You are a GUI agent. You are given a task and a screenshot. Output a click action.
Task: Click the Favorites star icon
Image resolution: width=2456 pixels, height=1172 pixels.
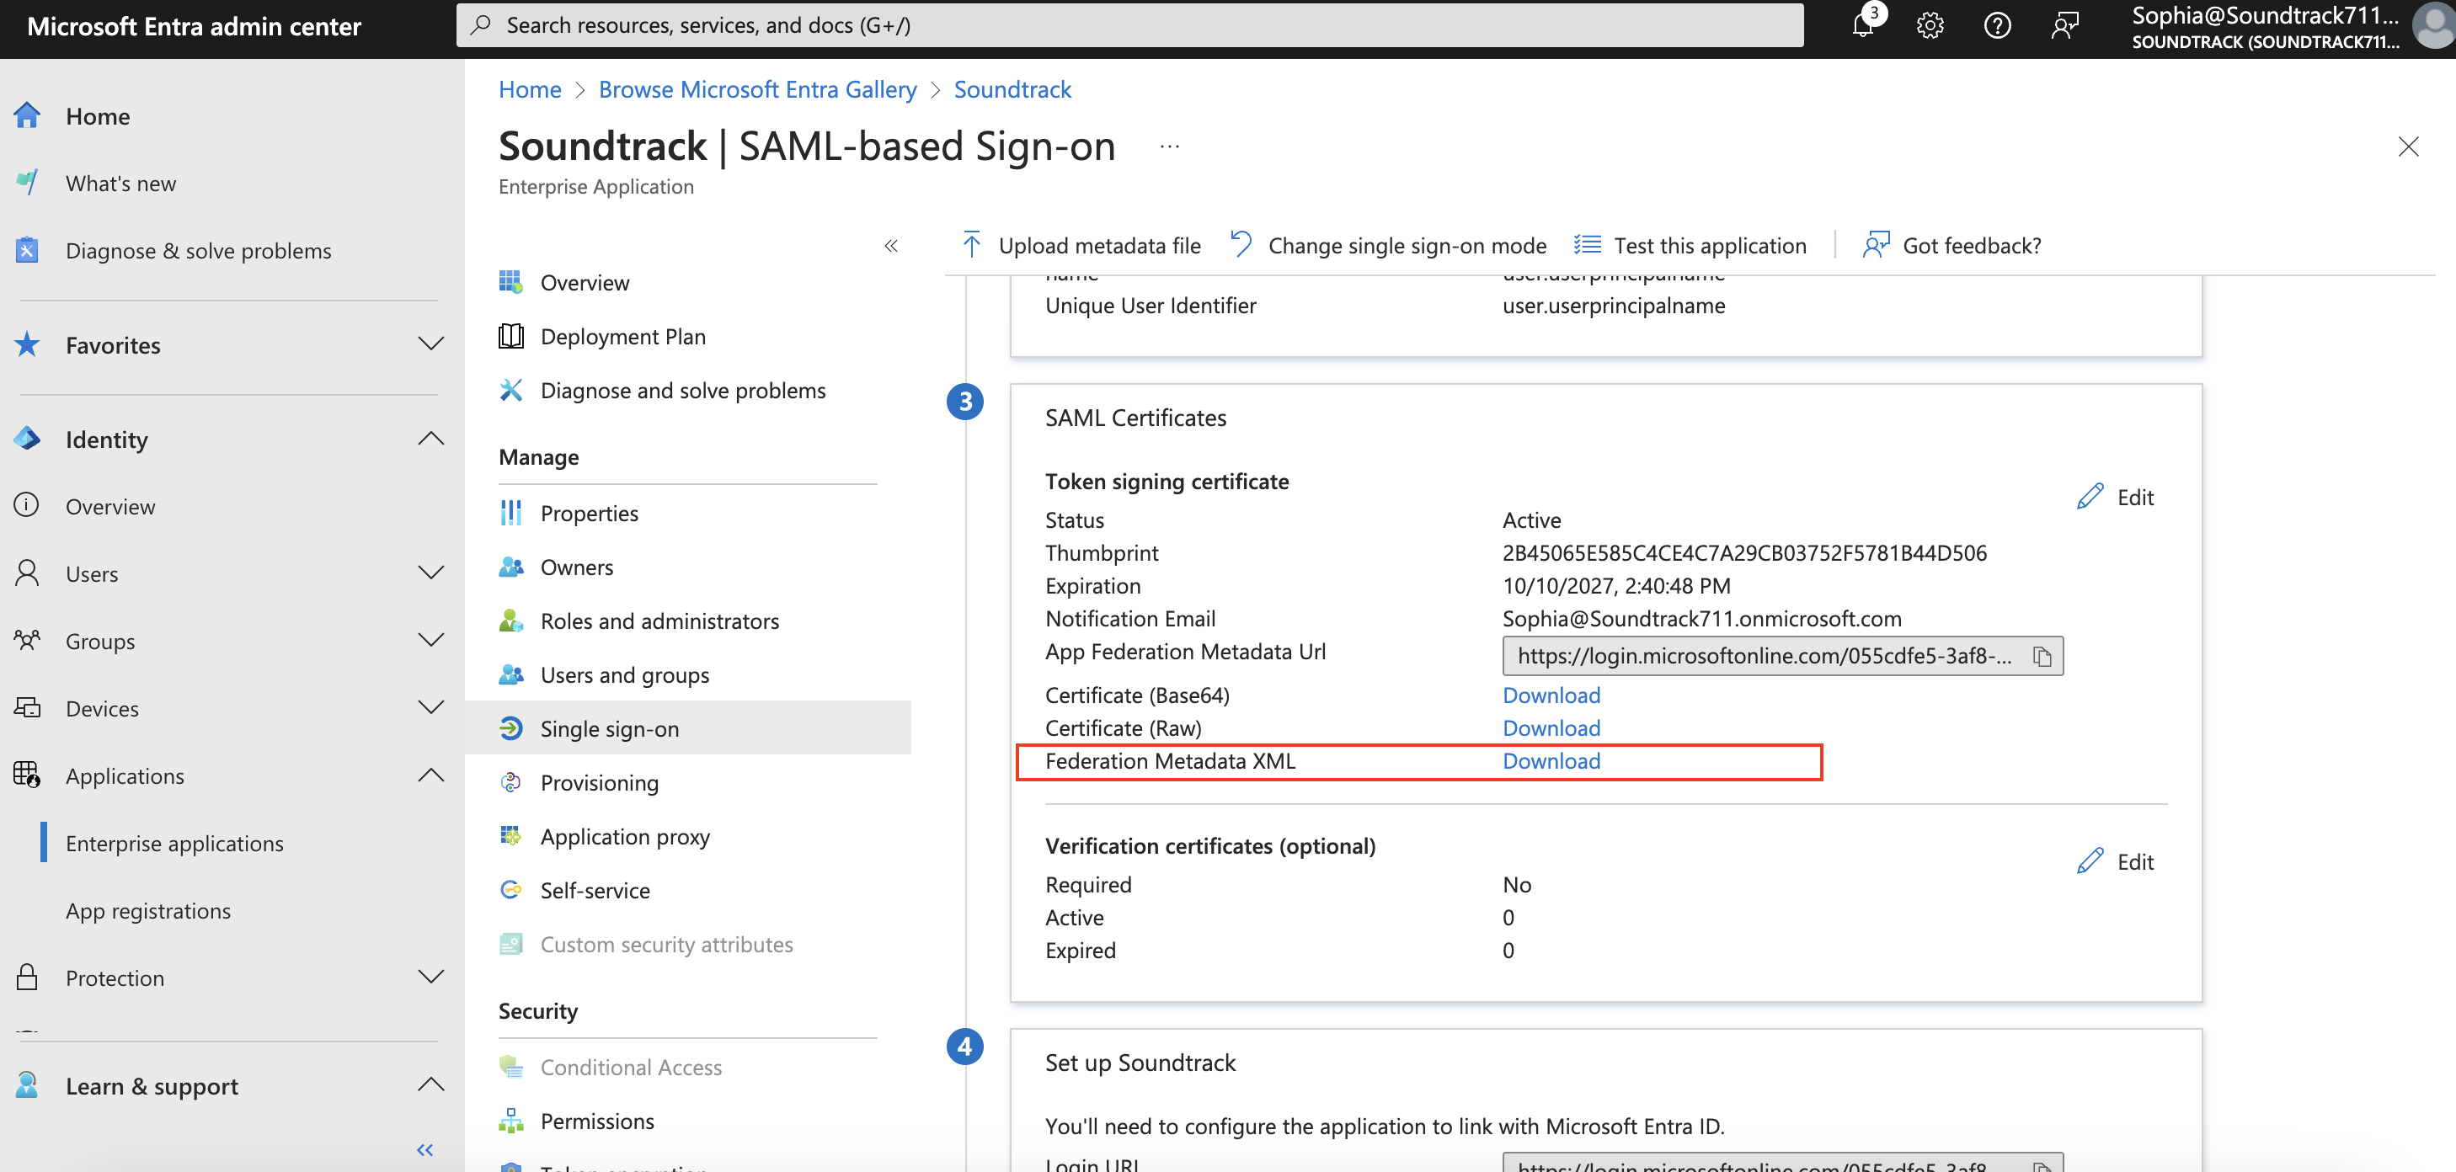click(x=28, y=345)
